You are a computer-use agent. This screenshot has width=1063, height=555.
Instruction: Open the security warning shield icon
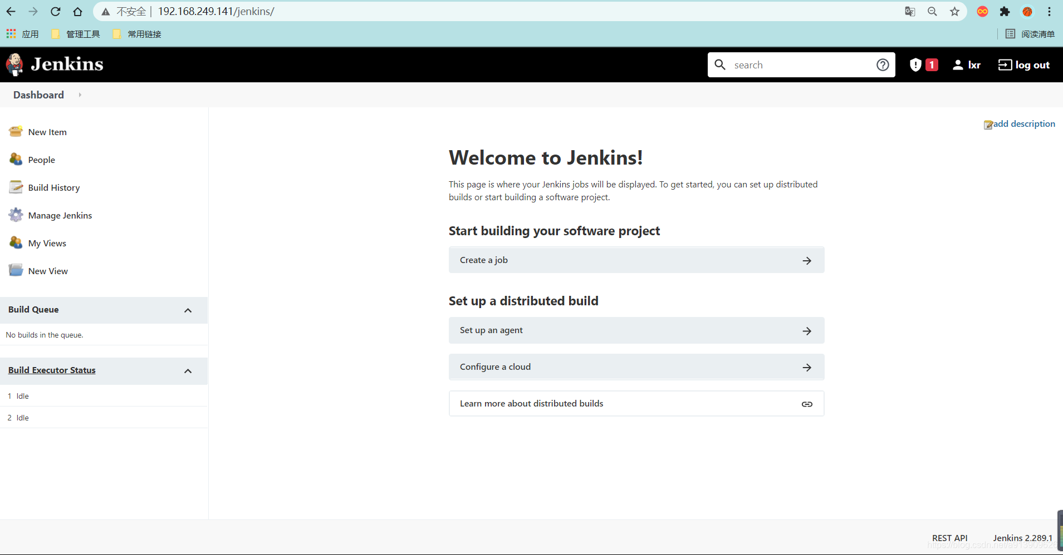click(x=915, y=65)
